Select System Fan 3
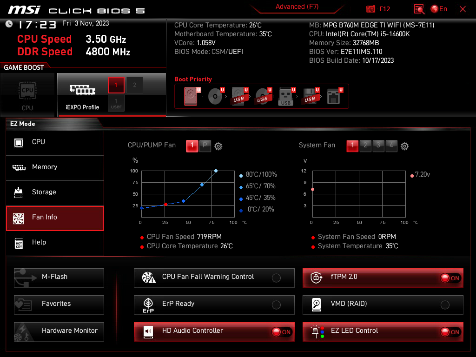Viewport: 476px width, 357px height. pos(378,146)
